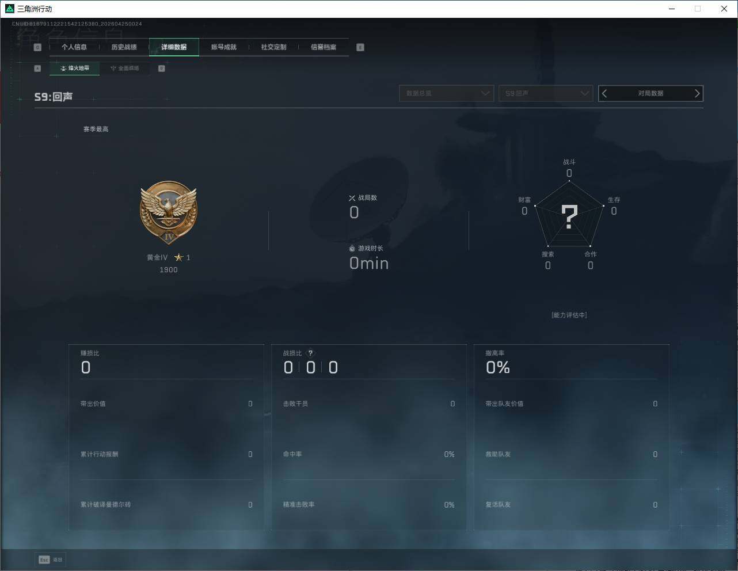Click the A key hint beside 烽火地带
The image size is (738, 571).
pyautogui.click(x=37, y=68)
